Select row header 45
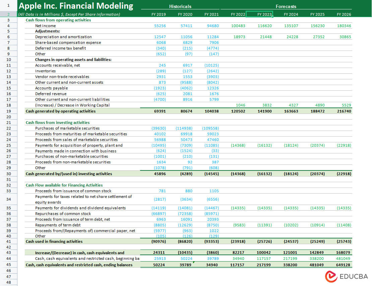Screen dimensions: 372x286 (8, 265)
